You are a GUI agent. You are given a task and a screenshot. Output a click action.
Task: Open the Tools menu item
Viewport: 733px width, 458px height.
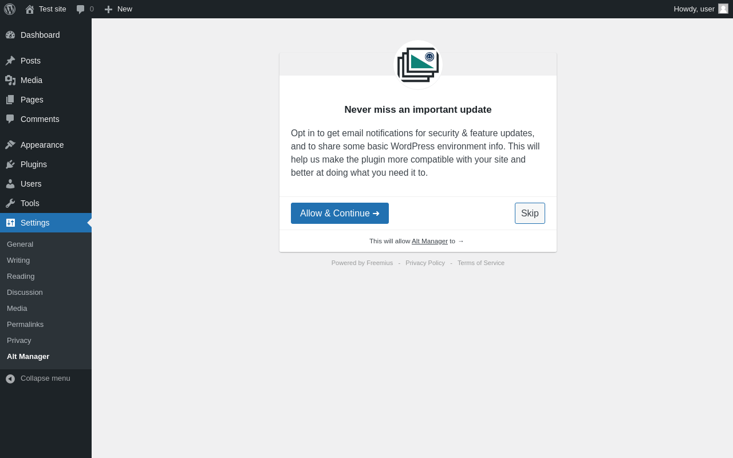coord(46,203)
